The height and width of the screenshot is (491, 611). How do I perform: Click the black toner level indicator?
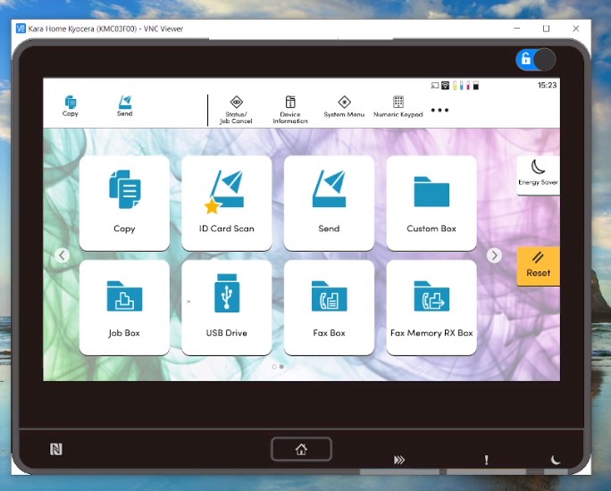click(476, 86)
